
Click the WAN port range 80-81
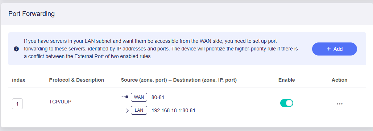(x=158, y=97)
